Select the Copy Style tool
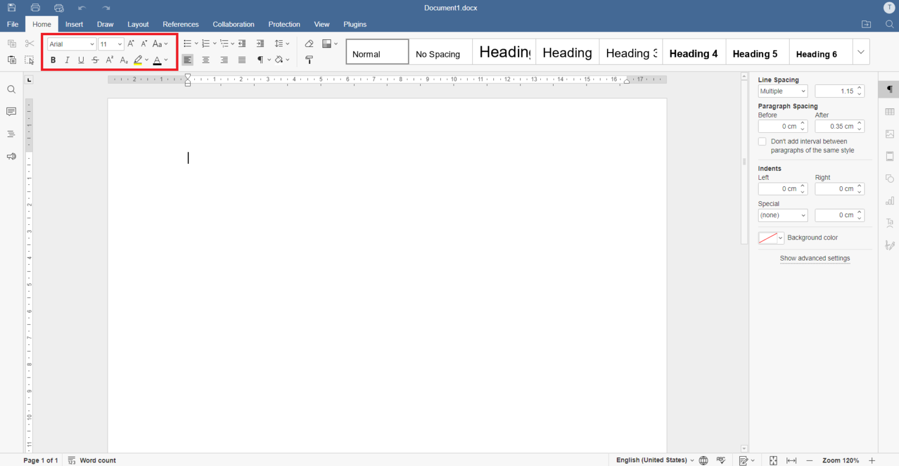 tap(309, 59)
